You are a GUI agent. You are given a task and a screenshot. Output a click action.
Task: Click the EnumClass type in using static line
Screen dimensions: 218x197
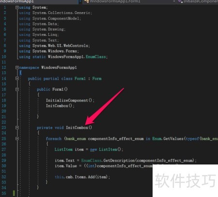[95, 57]
